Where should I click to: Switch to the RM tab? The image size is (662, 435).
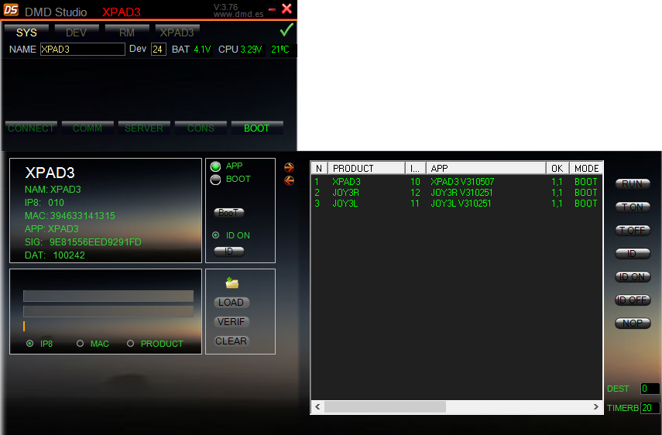[x=127, y=33]
